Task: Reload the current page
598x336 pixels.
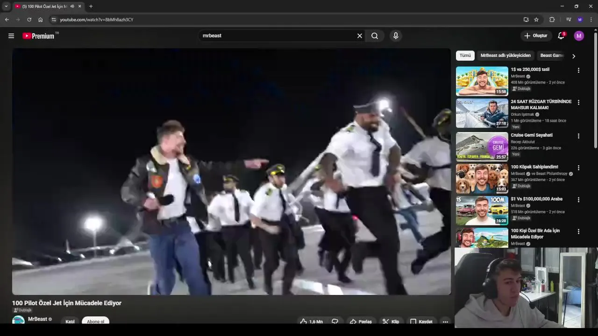Action: [29, 20]
